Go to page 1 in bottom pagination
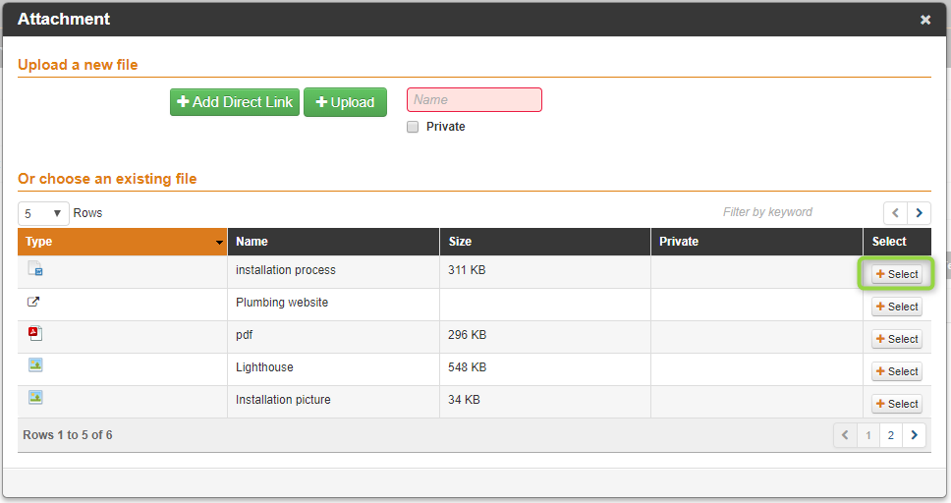This screenshot has width=951, height=503. (868, 435)
